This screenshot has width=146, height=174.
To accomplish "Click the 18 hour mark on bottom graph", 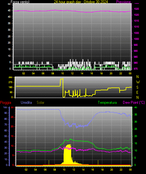I will pyautogui.click(x=102, y=170).
